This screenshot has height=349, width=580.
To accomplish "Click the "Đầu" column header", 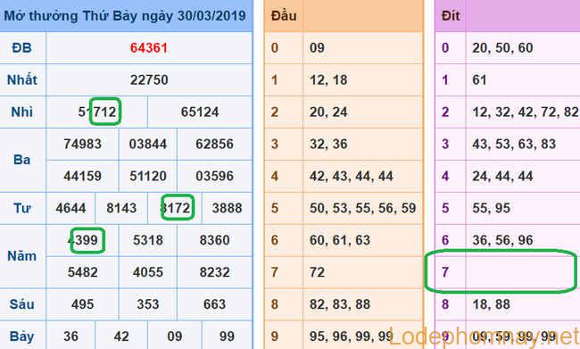I will pyautogui.click(x=284, y=16).
